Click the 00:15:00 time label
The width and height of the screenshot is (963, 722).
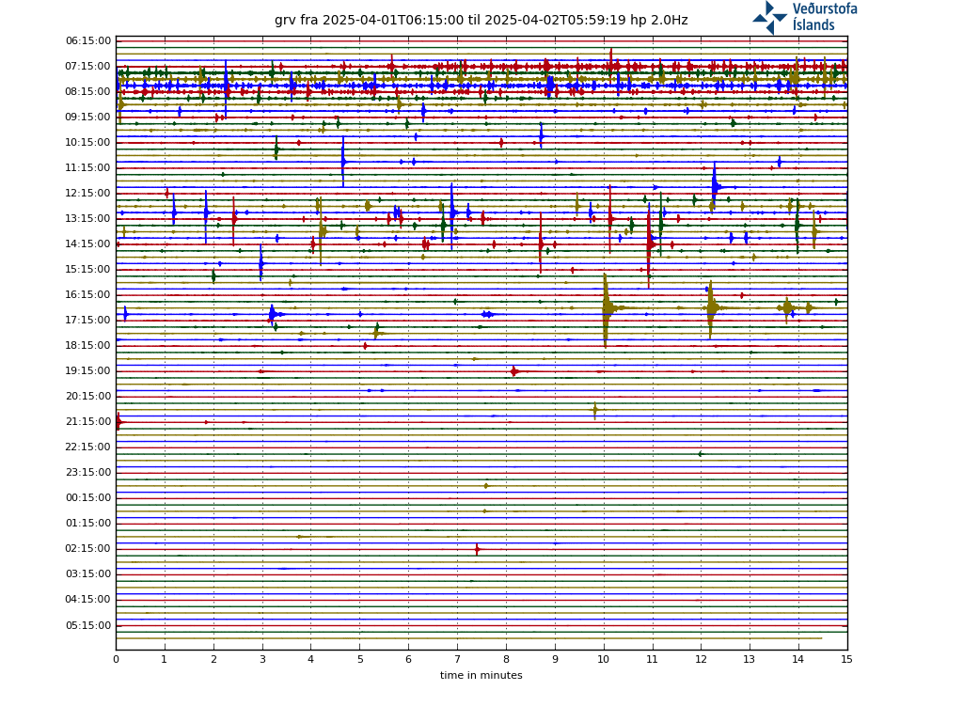pyautogui.click(x=88, y=498)
